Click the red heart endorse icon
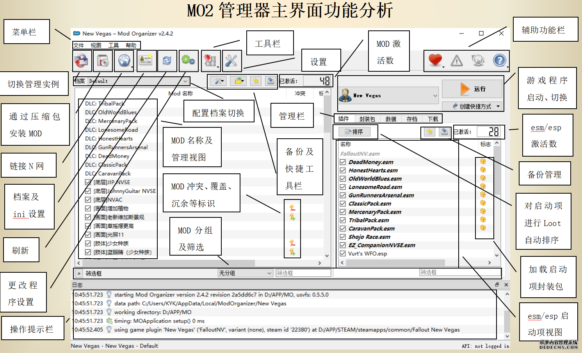The height and width of the screenshot is (353, 582). (435, 60)
